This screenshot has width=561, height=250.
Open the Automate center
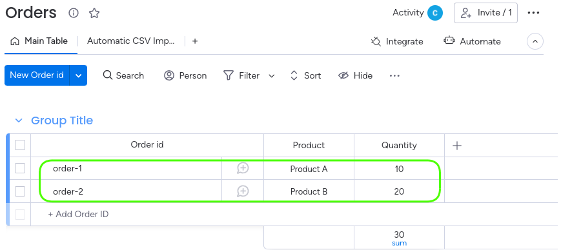pyautogui.click(x=473, y=41)
